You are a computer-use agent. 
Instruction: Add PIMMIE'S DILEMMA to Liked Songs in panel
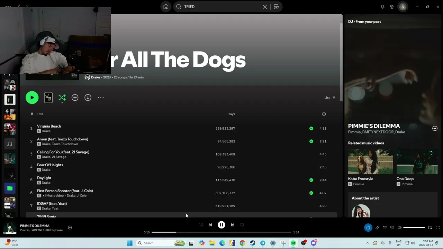(x=435, y=128)
